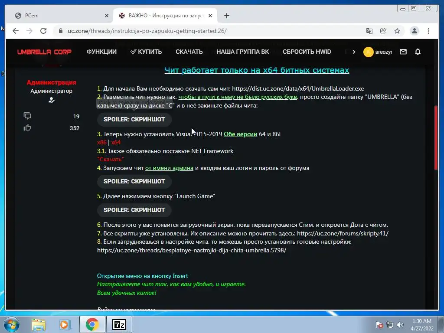Screen dimensions: 444x333
Task: Click the от имени админа text
Action: [169, 168]
